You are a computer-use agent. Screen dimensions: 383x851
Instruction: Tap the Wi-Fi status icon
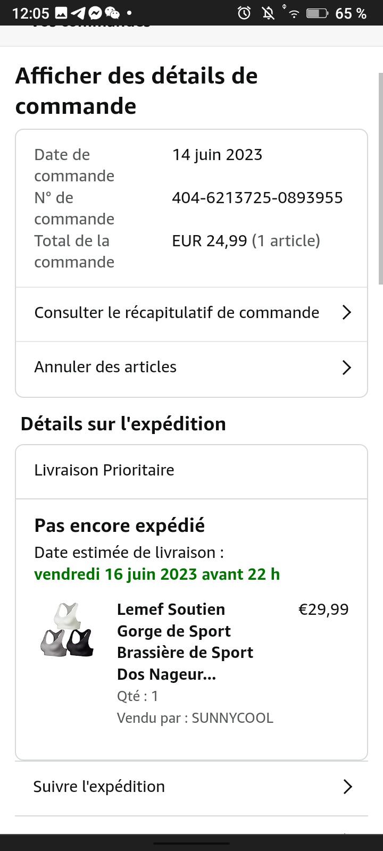pos(293,13)
